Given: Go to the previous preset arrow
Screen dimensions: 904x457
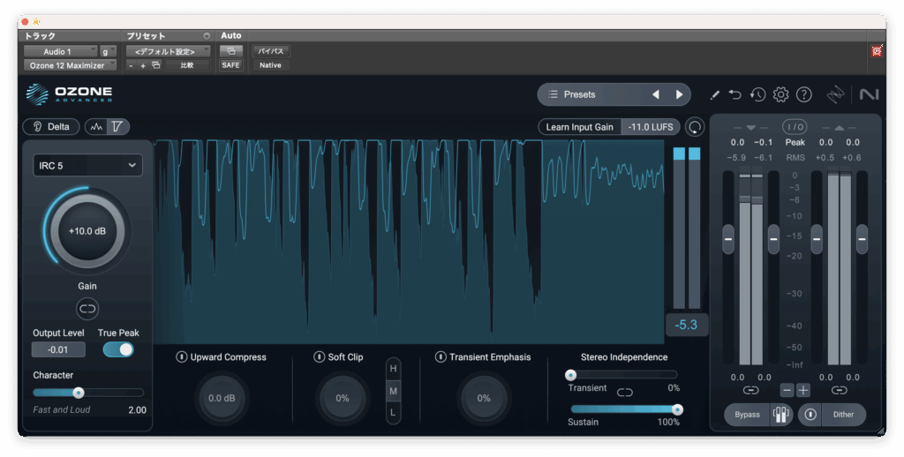Looking at the screenshot, I should [655, 94].
